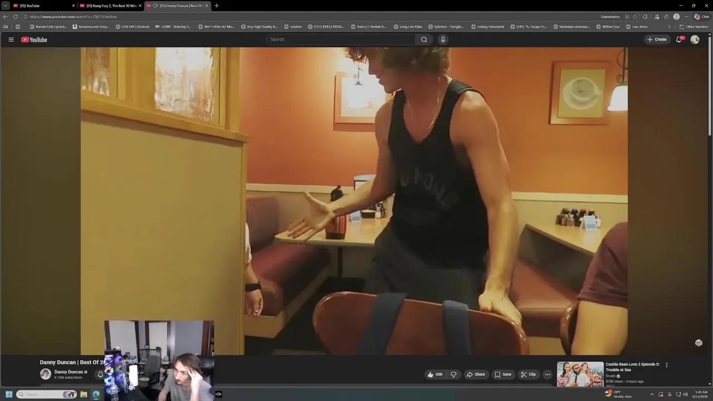Open Long Live Kilan bookmark

(408, 27)
